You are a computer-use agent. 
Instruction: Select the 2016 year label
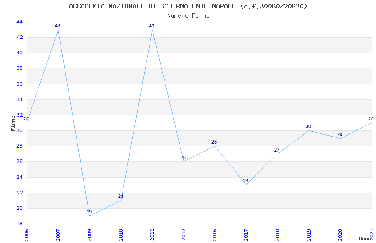215,235
